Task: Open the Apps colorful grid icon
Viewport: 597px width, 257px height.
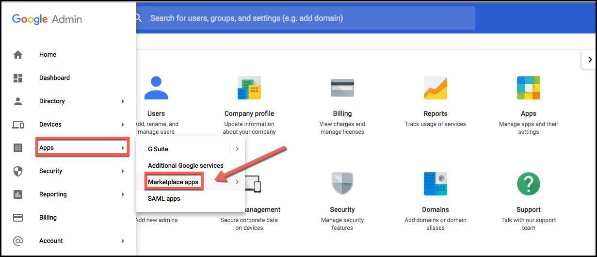Action: click(529, 88)
